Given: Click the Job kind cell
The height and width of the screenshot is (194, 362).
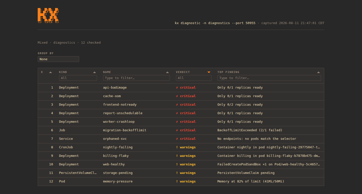Looking at the screenshot, I should pos(62,130).
